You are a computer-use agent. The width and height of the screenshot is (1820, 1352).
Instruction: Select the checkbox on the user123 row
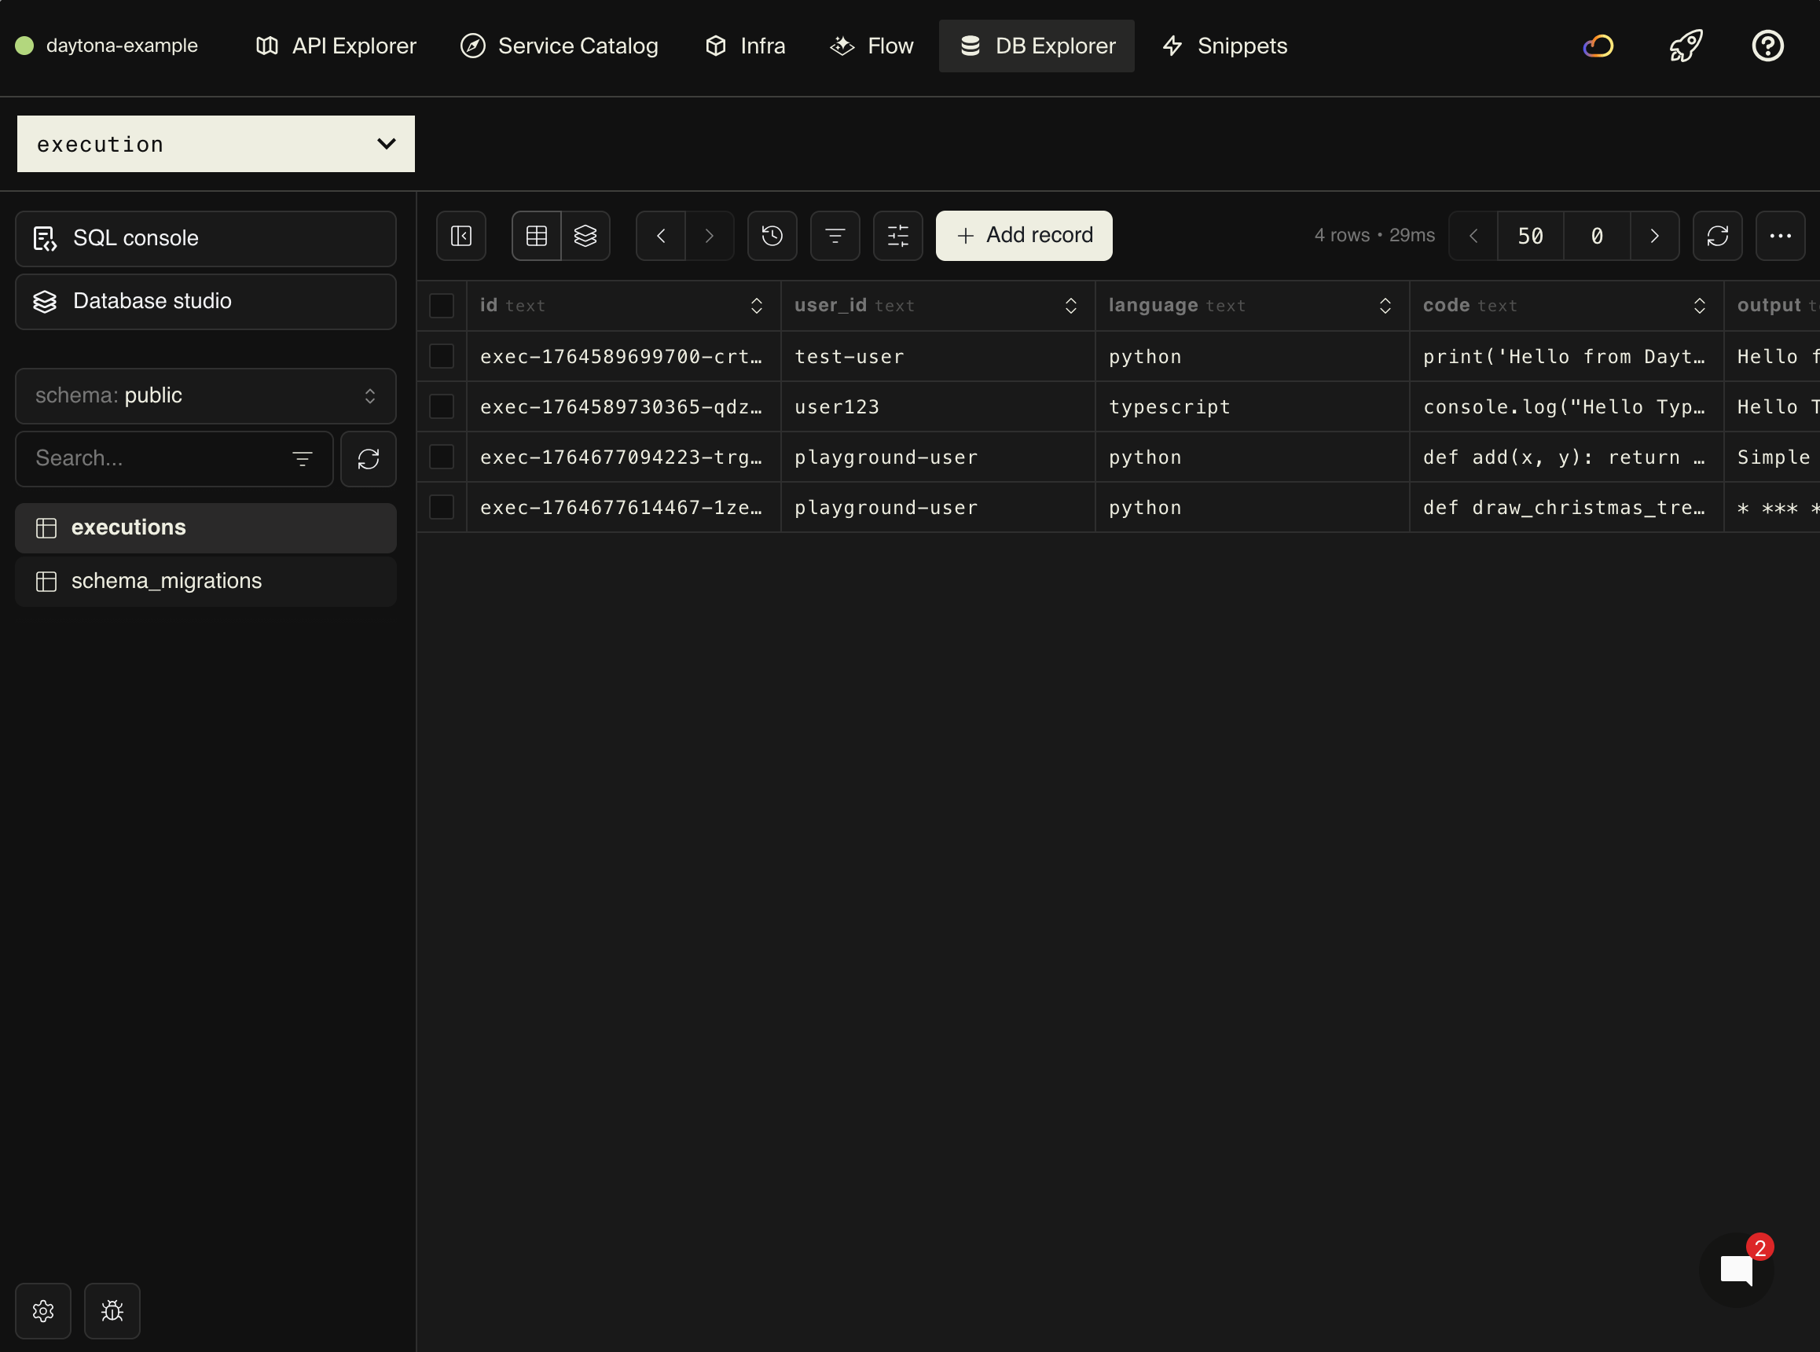pyautogui.click(x=442, y=406)
